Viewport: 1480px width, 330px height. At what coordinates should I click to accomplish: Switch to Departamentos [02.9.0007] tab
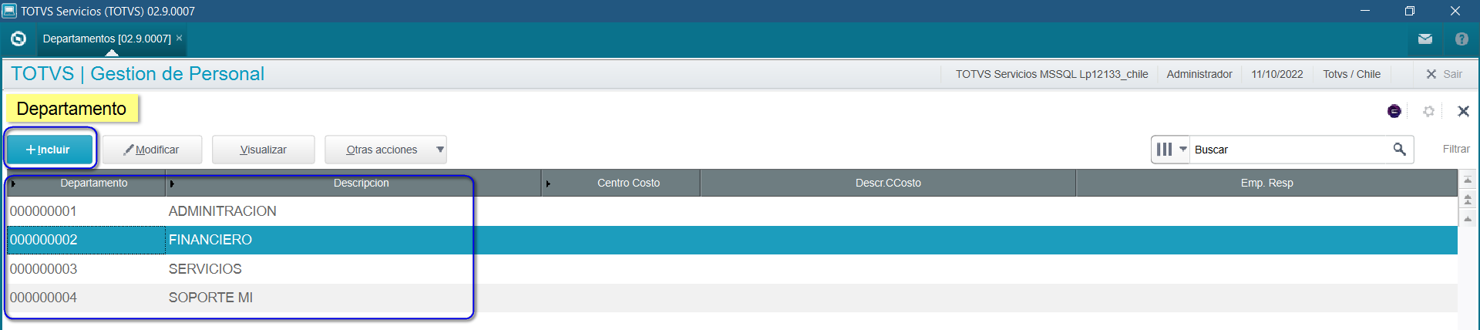click(x=106, y=39)
